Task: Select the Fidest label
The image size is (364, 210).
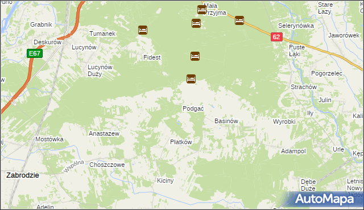Action: click(x=152, y=57)
